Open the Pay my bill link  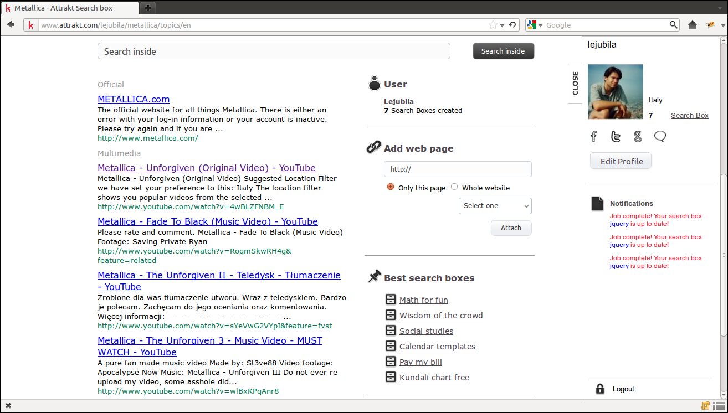pyautogui.click(x=421, y=362)
